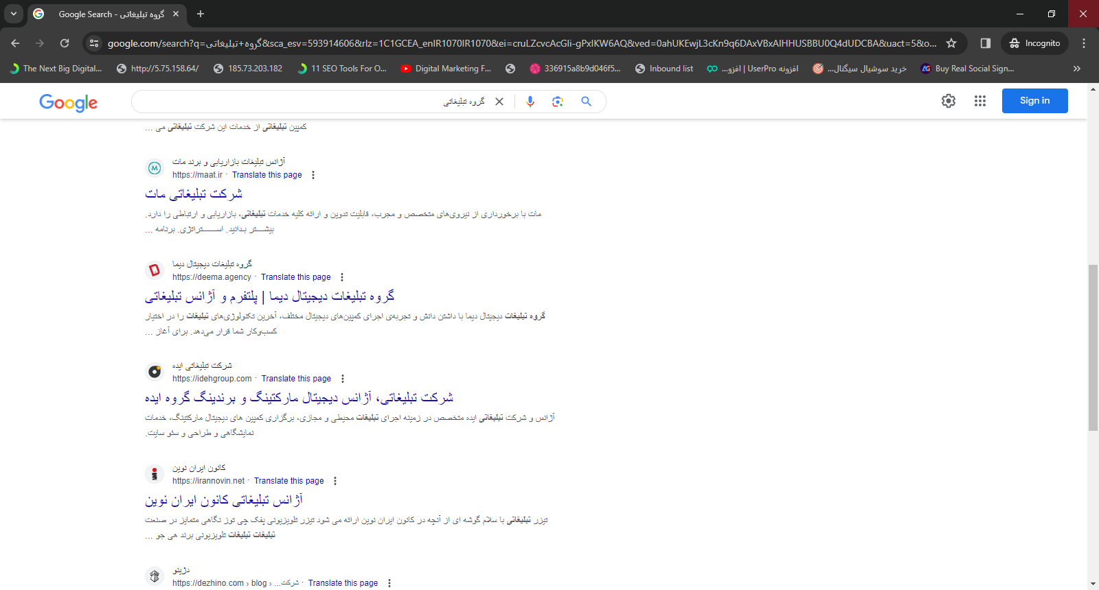
Task: Clear the search box text
Action: pos(499,102)
